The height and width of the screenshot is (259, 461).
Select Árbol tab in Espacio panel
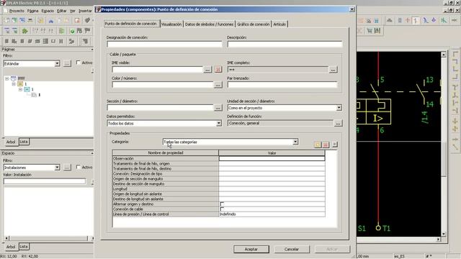[11, 247]
